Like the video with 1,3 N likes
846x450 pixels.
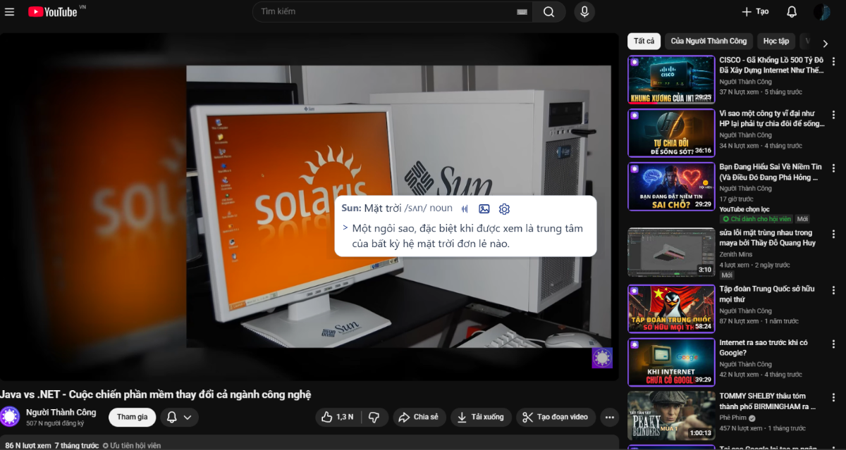(x=338, y=417)
